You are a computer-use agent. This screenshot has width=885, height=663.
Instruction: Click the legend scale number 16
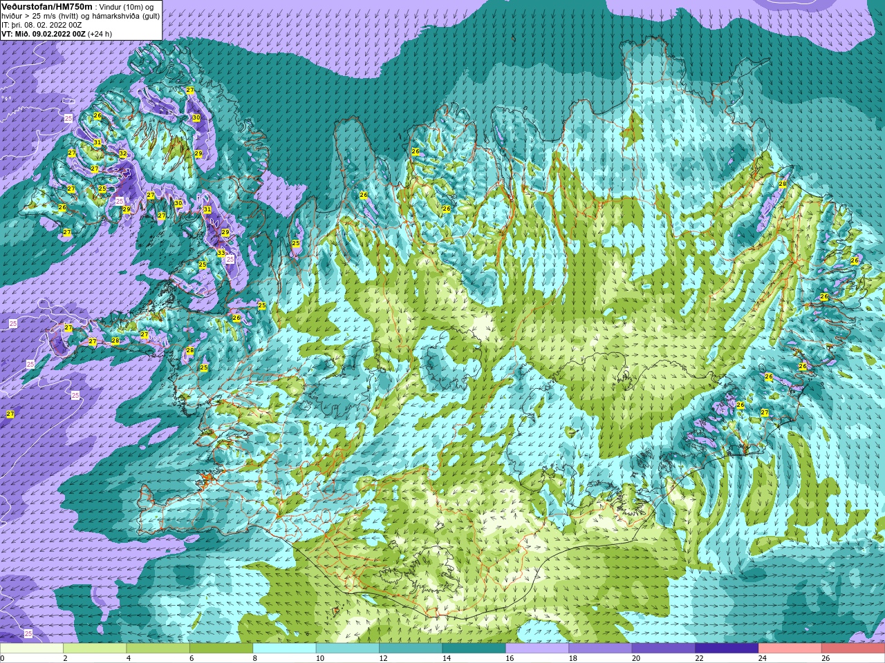coord(510,658)
